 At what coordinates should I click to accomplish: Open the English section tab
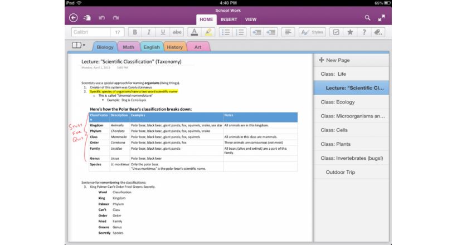(x=152, y=47)
